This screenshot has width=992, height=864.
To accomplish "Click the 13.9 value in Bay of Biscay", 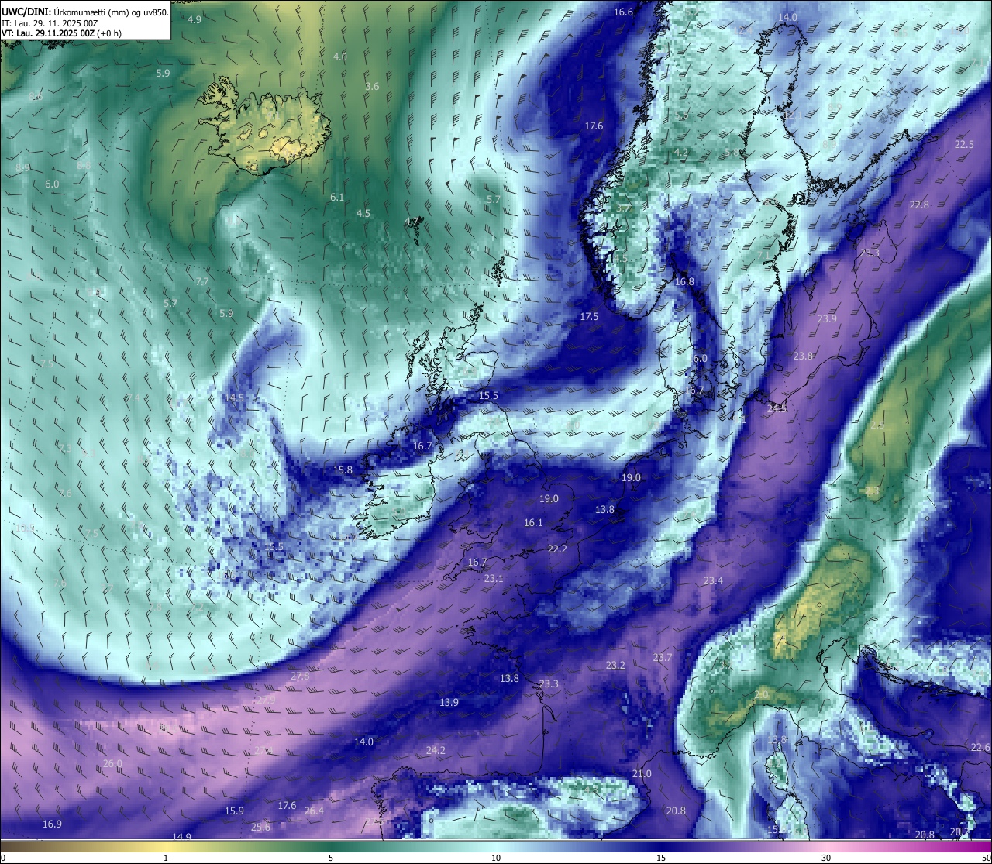I will point(449,703).
